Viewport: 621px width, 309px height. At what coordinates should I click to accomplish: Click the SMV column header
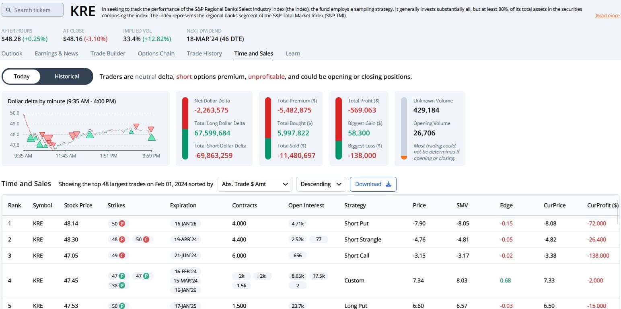click(x=462, y=205)
